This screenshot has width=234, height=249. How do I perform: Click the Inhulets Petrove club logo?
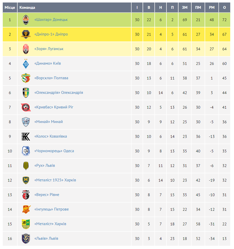(26, 209)
